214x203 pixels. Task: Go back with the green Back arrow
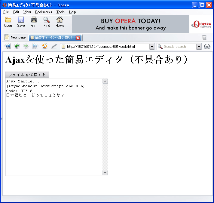coord(17,46)
